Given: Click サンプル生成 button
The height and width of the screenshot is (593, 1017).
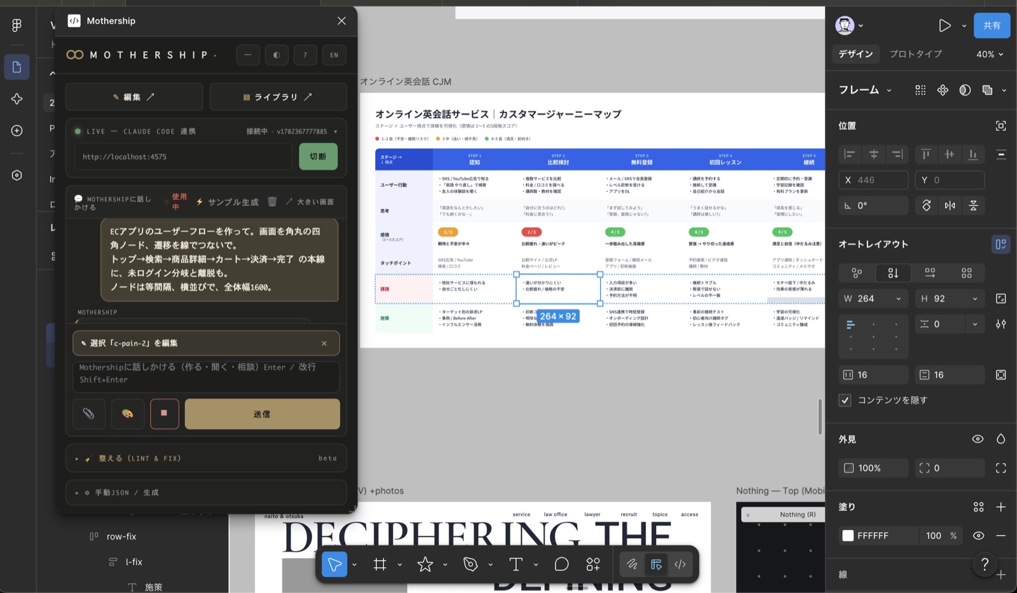Looking at the screenshot, I should (x=228, y=201).
